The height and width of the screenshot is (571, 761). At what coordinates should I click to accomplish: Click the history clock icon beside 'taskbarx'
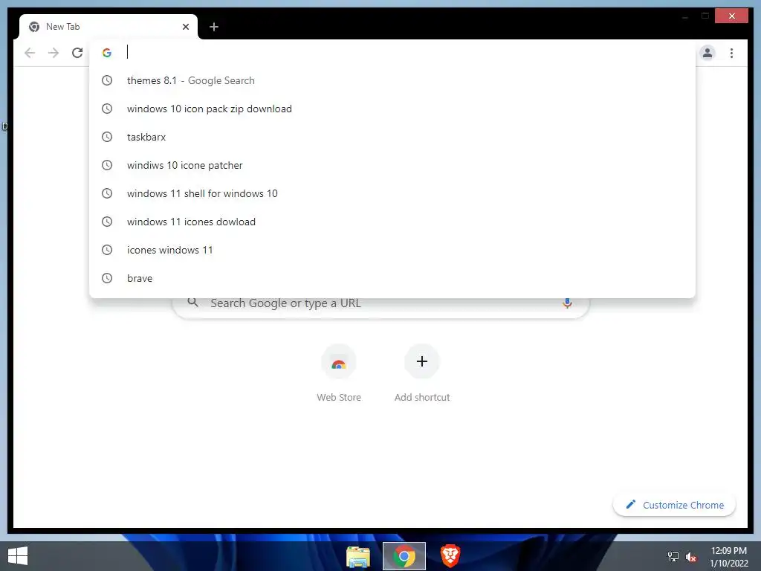coord(107,137)
